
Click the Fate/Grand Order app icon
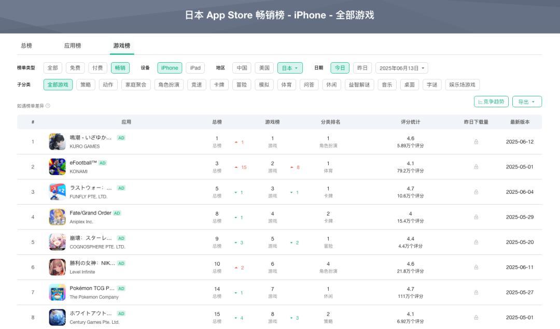[x=57, y=217]
